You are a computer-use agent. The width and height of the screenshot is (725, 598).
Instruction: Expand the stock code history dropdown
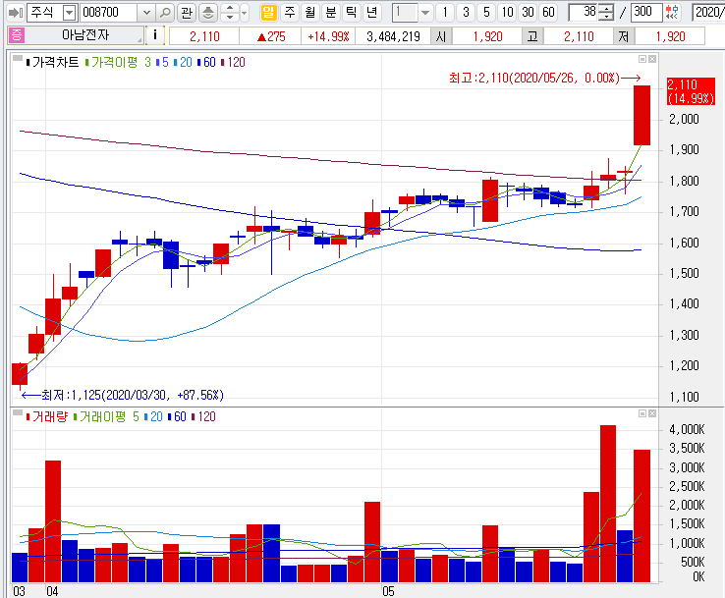coord(146,13)
